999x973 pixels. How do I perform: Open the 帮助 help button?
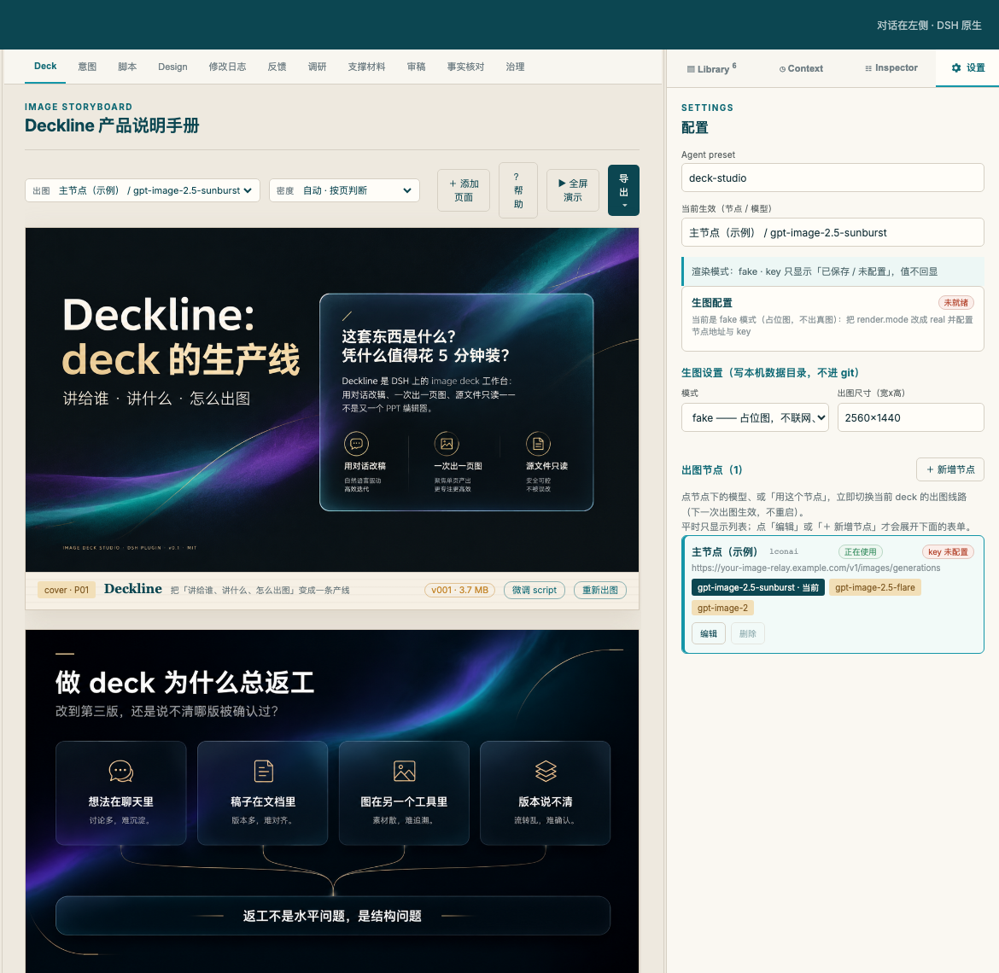tap(518, 190)
